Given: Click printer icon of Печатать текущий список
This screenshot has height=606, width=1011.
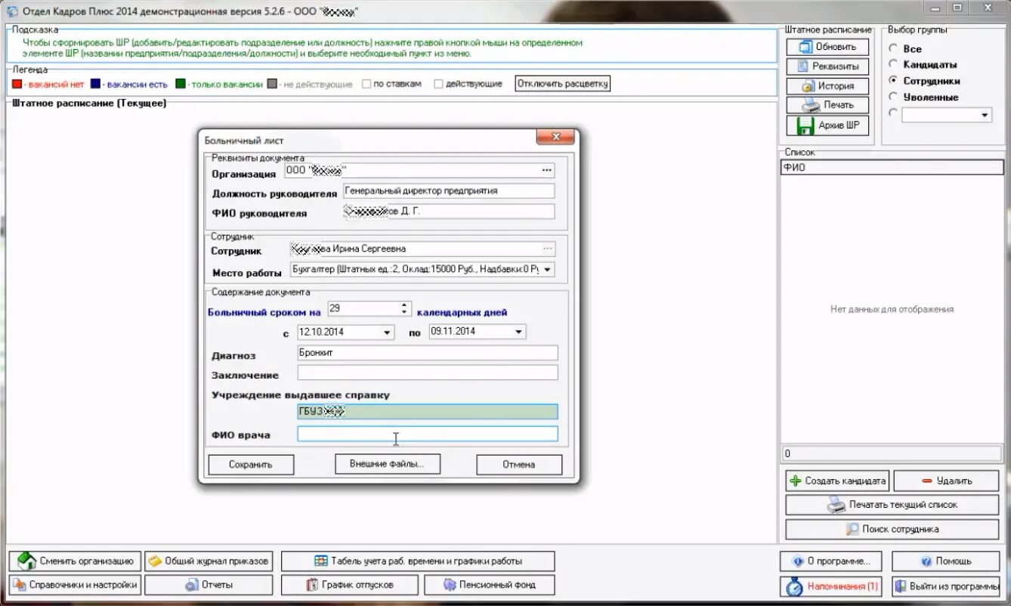Looking at the screenshot, I should click(x=836, y=504).
